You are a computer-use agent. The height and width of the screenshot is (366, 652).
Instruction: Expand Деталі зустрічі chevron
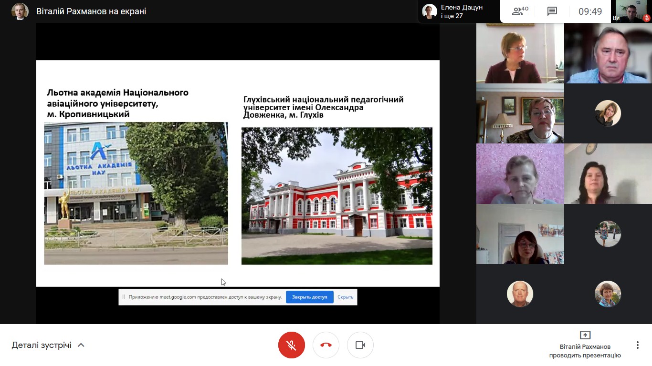click(81, 345)
